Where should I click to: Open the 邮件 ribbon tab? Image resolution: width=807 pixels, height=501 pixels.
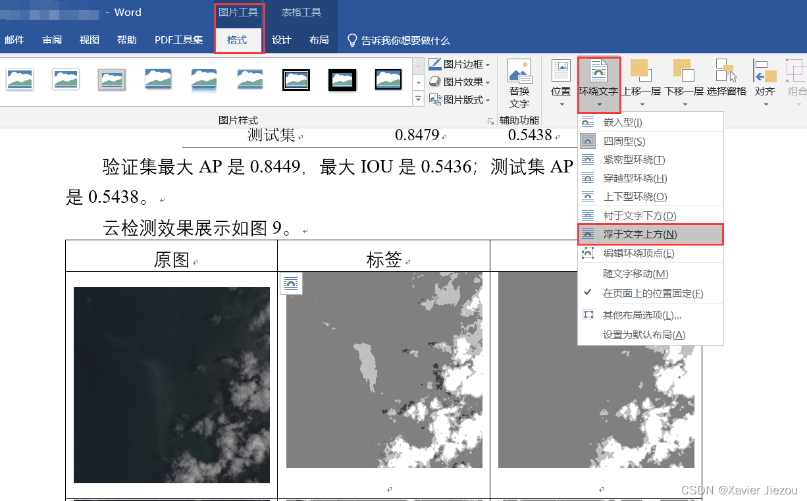(x=14, y=40)
